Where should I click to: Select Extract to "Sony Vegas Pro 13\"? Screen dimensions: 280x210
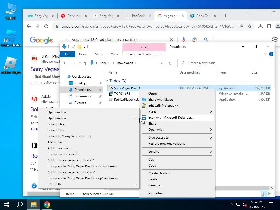coord(70,136)
